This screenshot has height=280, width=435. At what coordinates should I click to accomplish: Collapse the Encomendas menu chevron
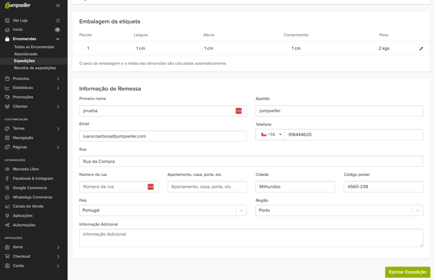tap(58, 39)
